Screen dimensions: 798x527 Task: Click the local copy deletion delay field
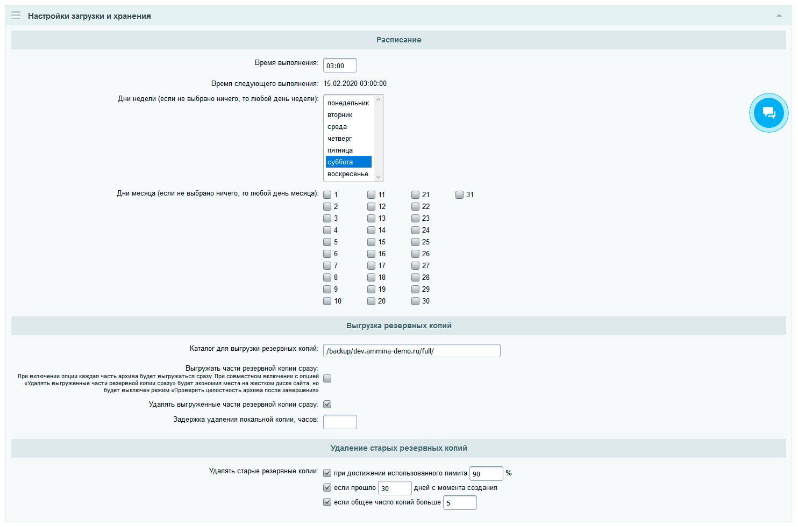(x=340, y=422)
